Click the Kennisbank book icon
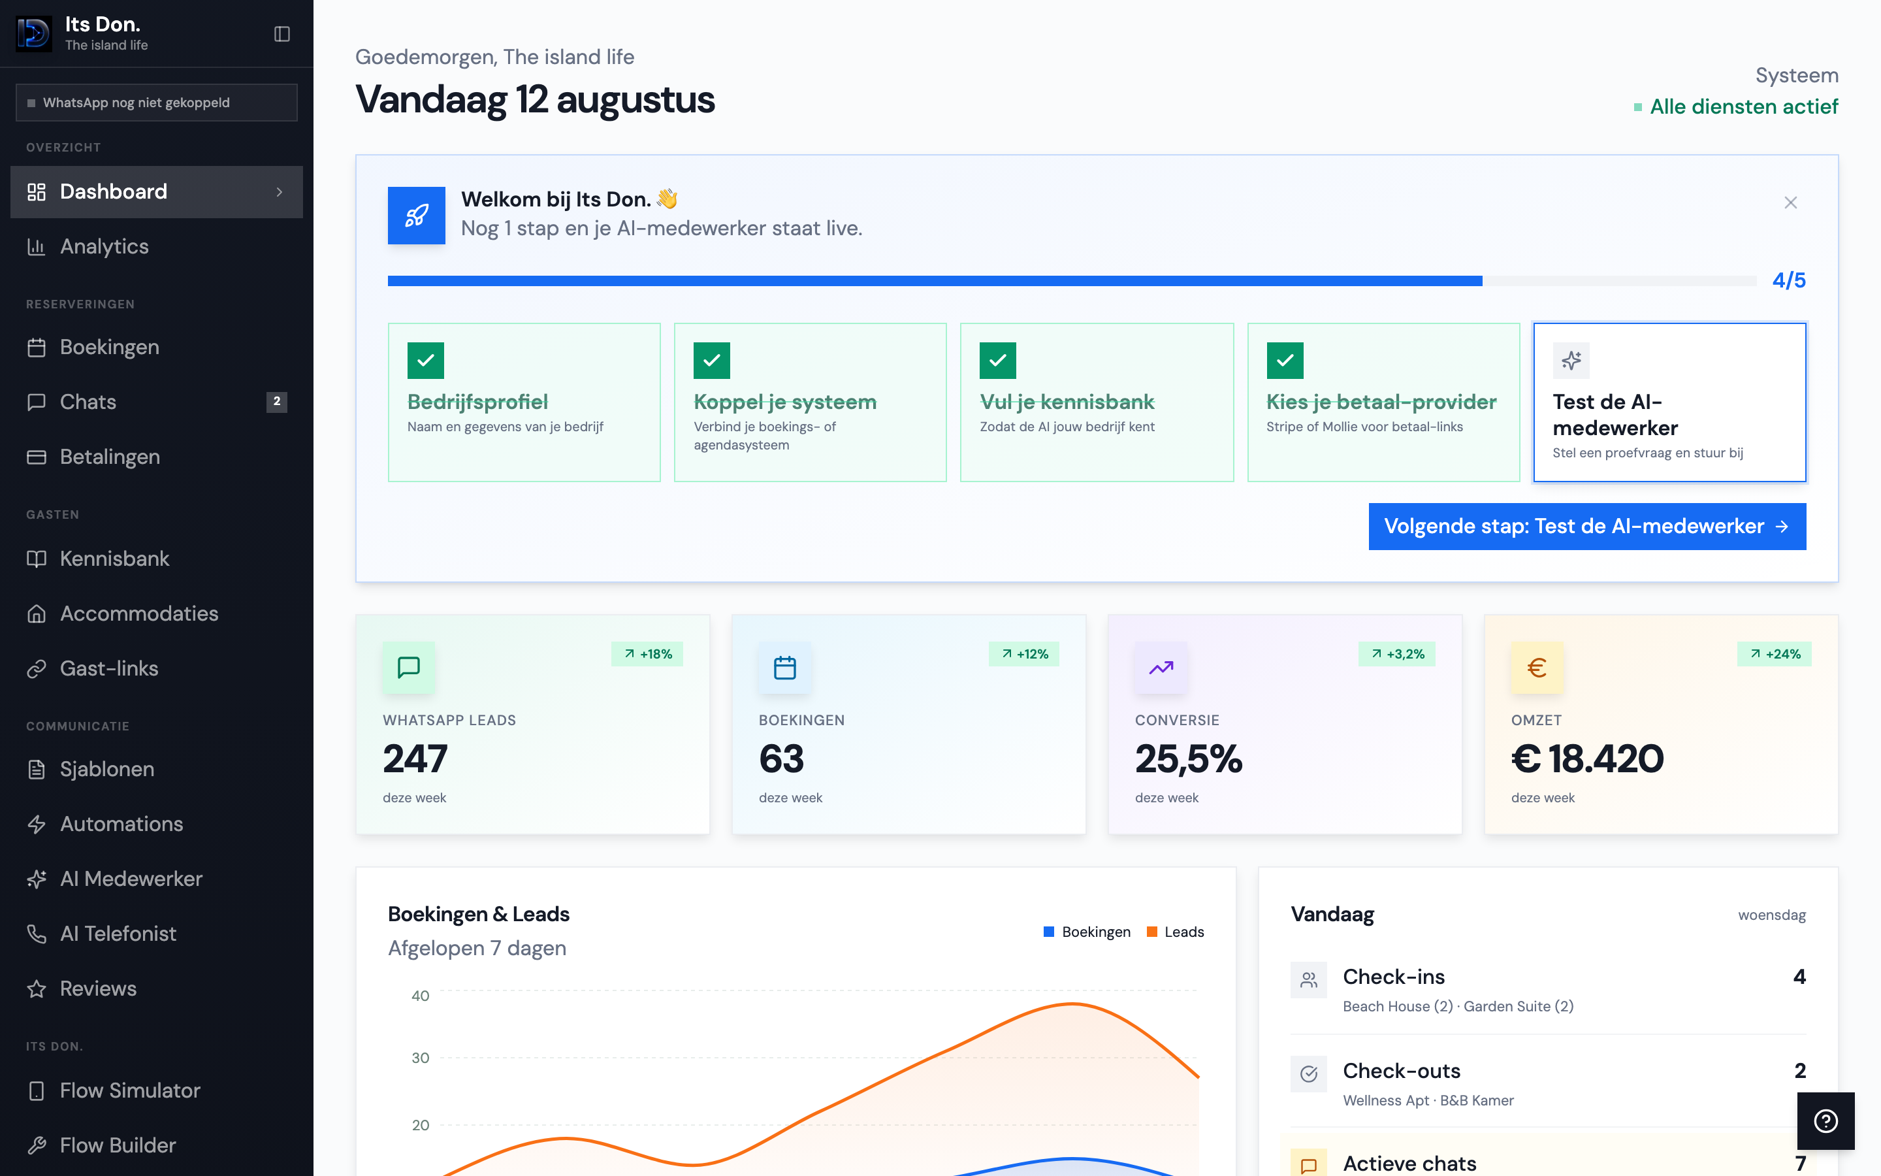The image size is (1881, 1176). tap(37, 559)
